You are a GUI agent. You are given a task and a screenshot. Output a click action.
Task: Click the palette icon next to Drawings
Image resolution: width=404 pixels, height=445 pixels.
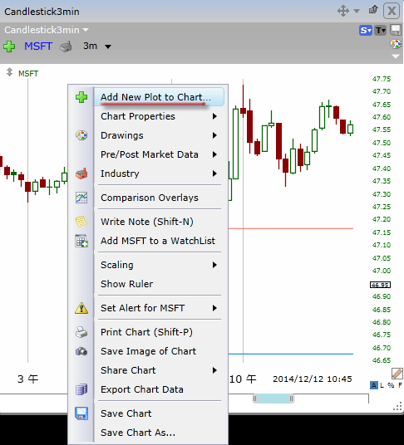click(x=81, y=135)
